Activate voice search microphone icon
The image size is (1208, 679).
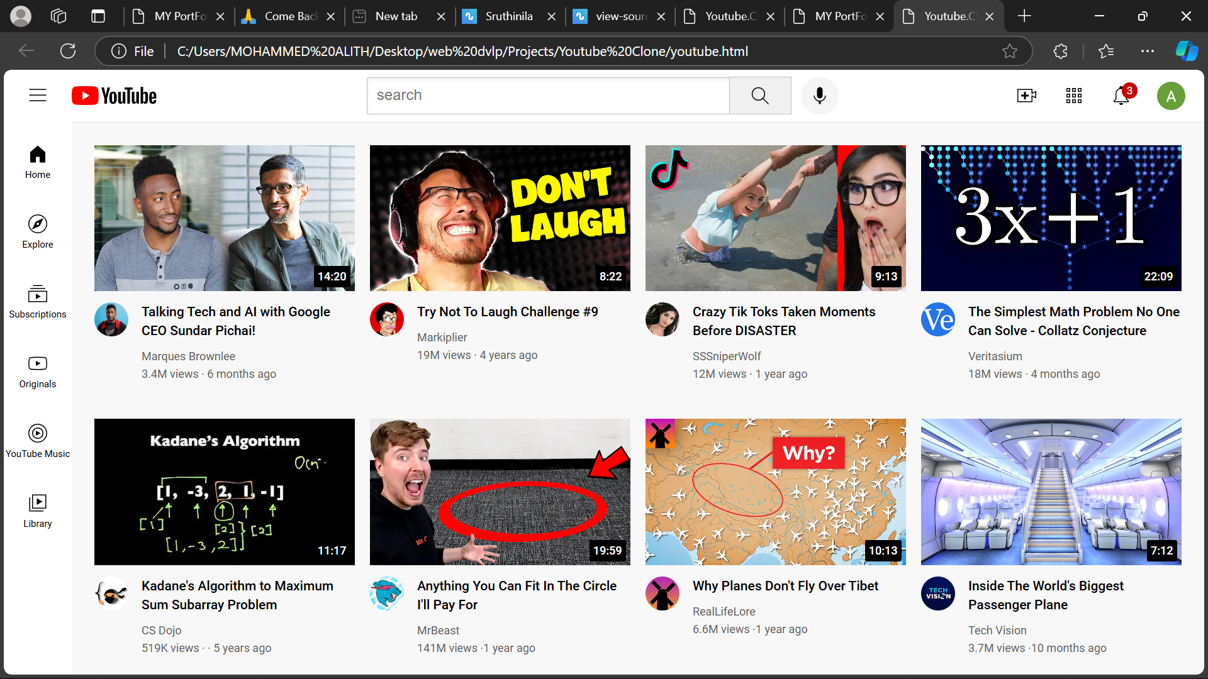819,96
